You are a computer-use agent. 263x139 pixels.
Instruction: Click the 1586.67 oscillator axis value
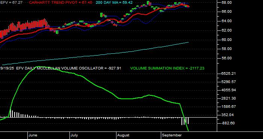(229, 107)
